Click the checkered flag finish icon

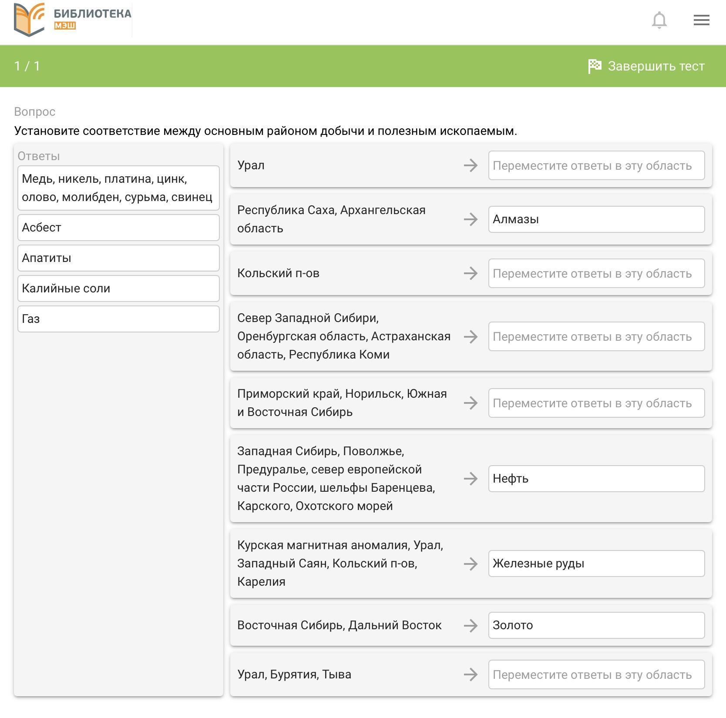coord(595,66)
